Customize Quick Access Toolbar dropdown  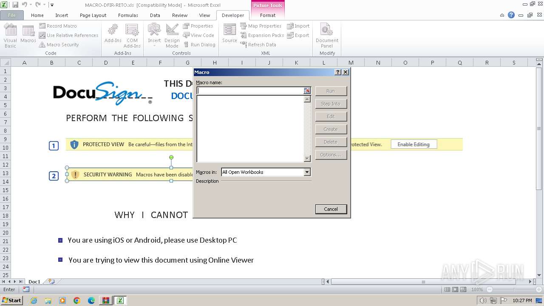tap(52, 5)
